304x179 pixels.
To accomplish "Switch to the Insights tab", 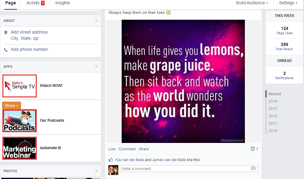I will 63,3.
